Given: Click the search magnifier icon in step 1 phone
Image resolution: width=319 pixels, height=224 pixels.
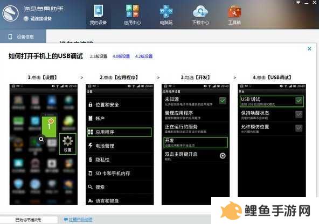Looking at the screenshot, I should click(41, 139).
